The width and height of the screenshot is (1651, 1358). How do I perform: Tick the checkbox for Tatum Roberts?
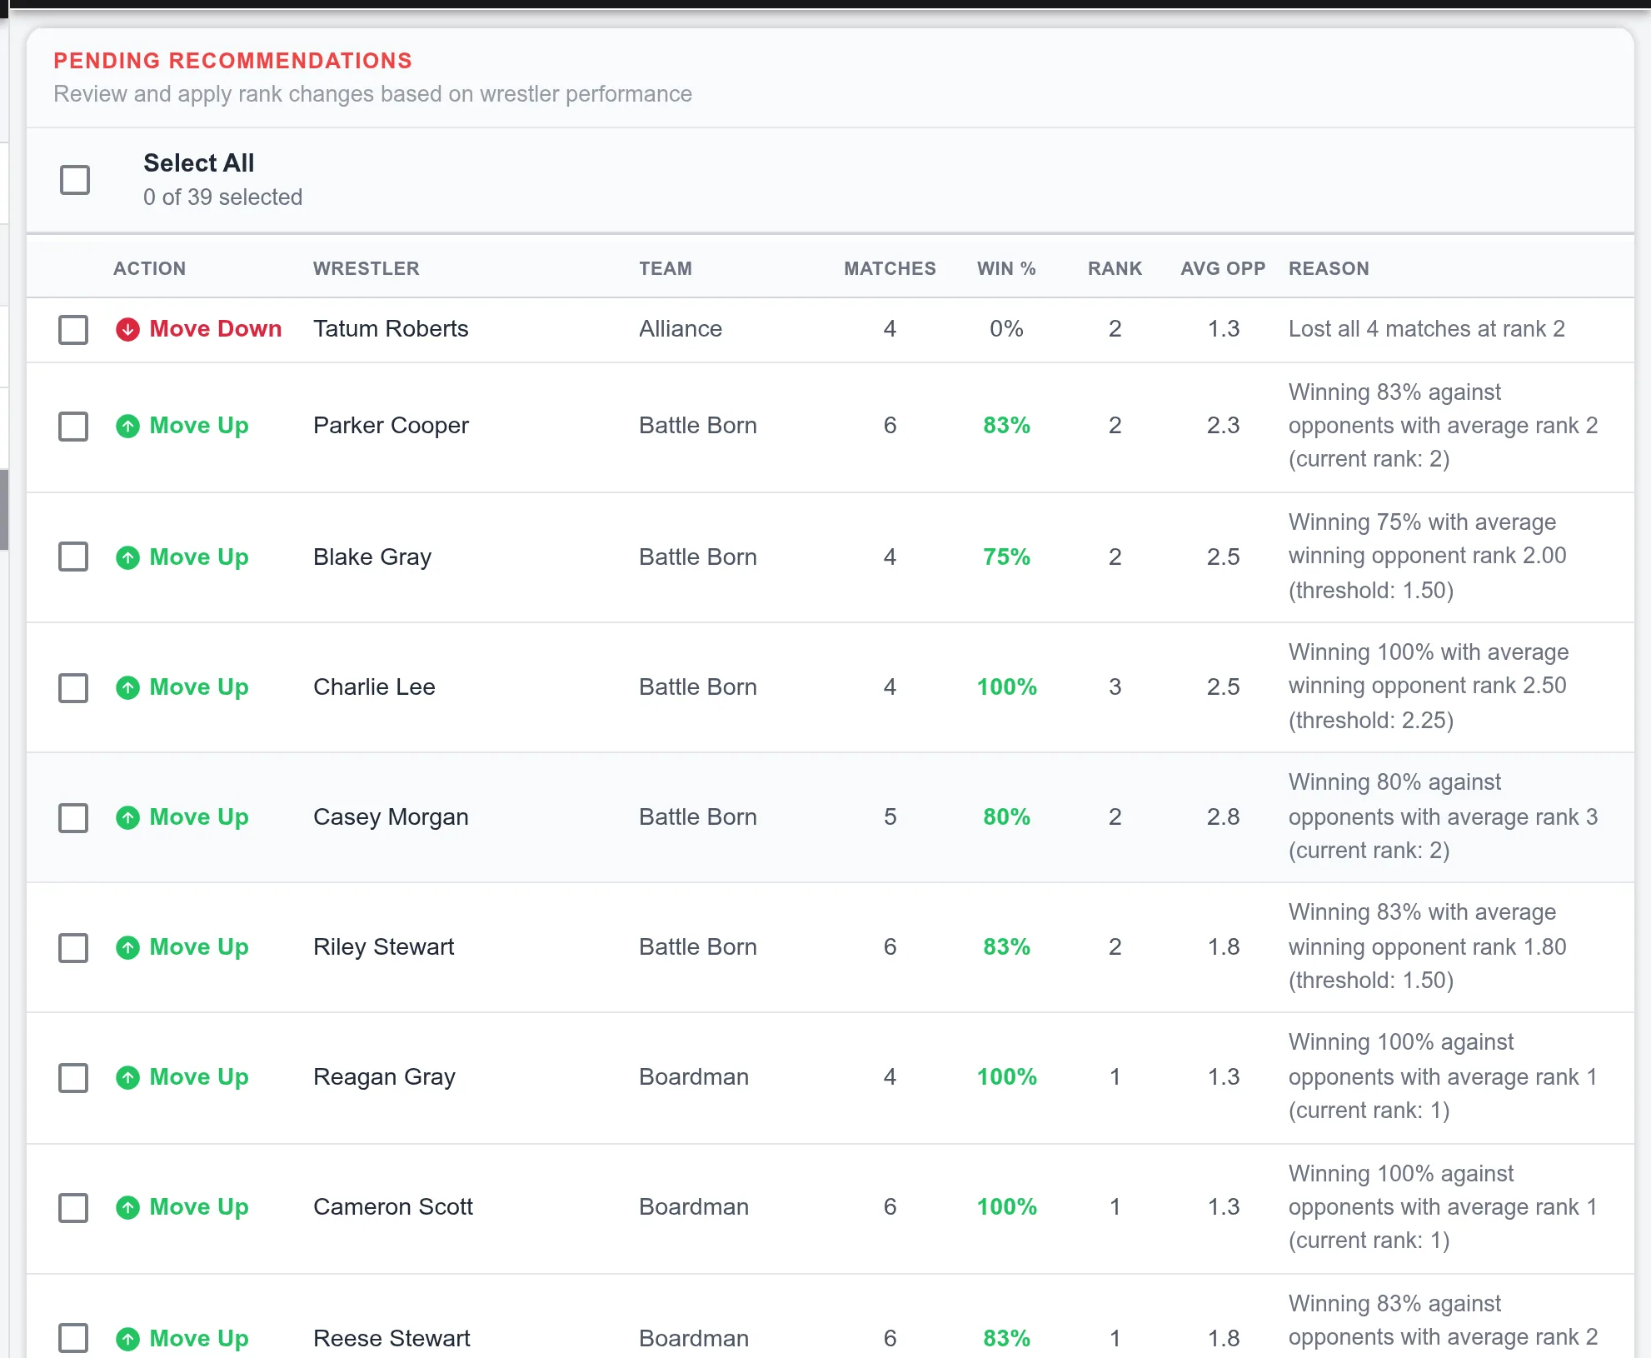point(73,329)
